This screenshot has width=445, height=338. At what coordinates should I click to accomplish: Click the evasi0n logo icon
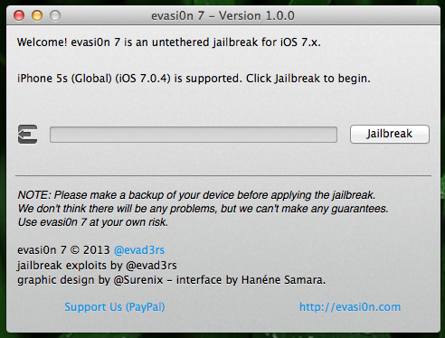coord(27,134)
